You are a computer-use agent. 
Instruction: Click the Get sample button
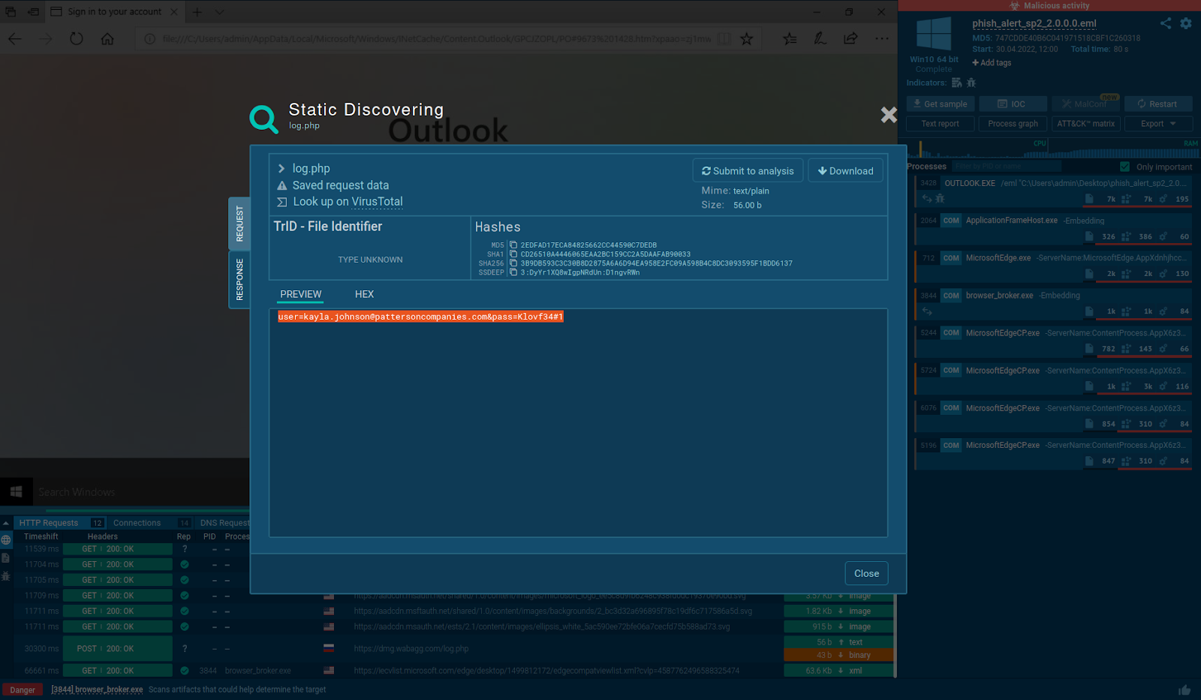pyautogui.click(x=940, y=104)
